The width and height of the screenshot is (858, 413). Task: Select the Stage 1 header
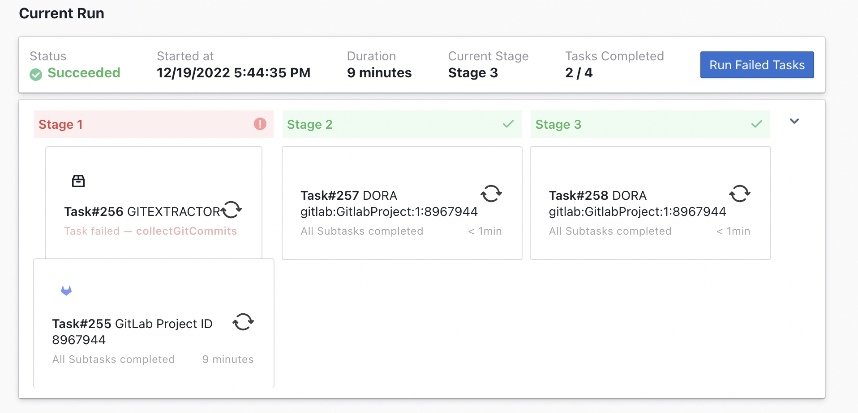pos(61,125)
